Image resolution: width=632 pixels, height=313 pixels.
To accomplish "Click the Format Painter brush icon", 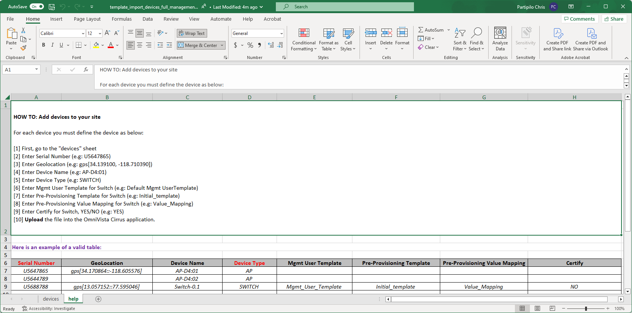I will point(23,48).
